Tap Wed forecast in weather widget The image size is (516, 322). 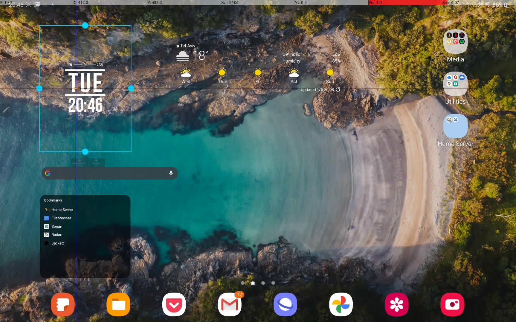[186, 76]
